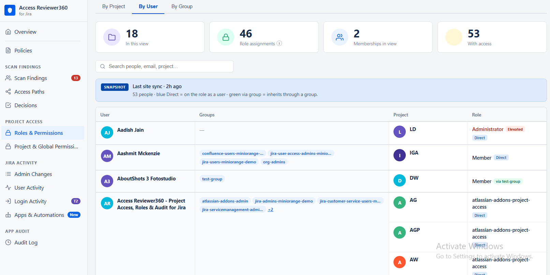The height and width of the screenshot is (275, 550).
Task: Click Aadish Jain's AJ avatar
Action: tap(107, 132)
